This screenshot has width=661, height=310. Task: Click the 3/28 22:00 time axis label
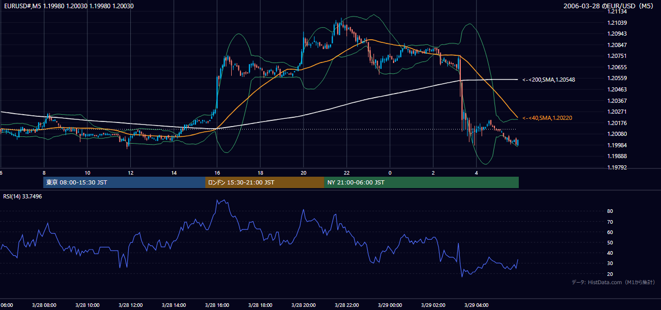coord(347,305)
